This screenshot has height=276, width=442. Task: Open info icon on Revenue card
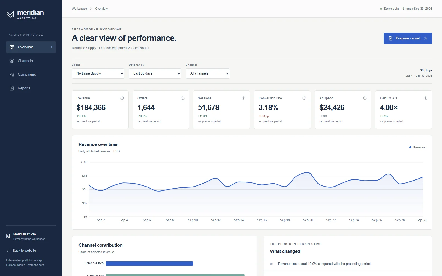tap(122, 98)
